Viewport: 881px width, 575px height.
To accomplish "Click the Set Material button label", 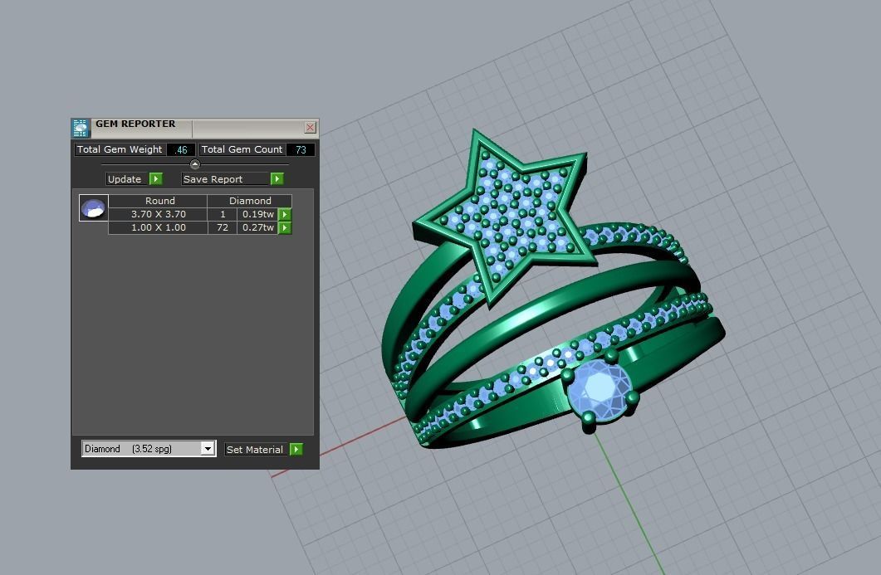I will click(x=255, y=450).
